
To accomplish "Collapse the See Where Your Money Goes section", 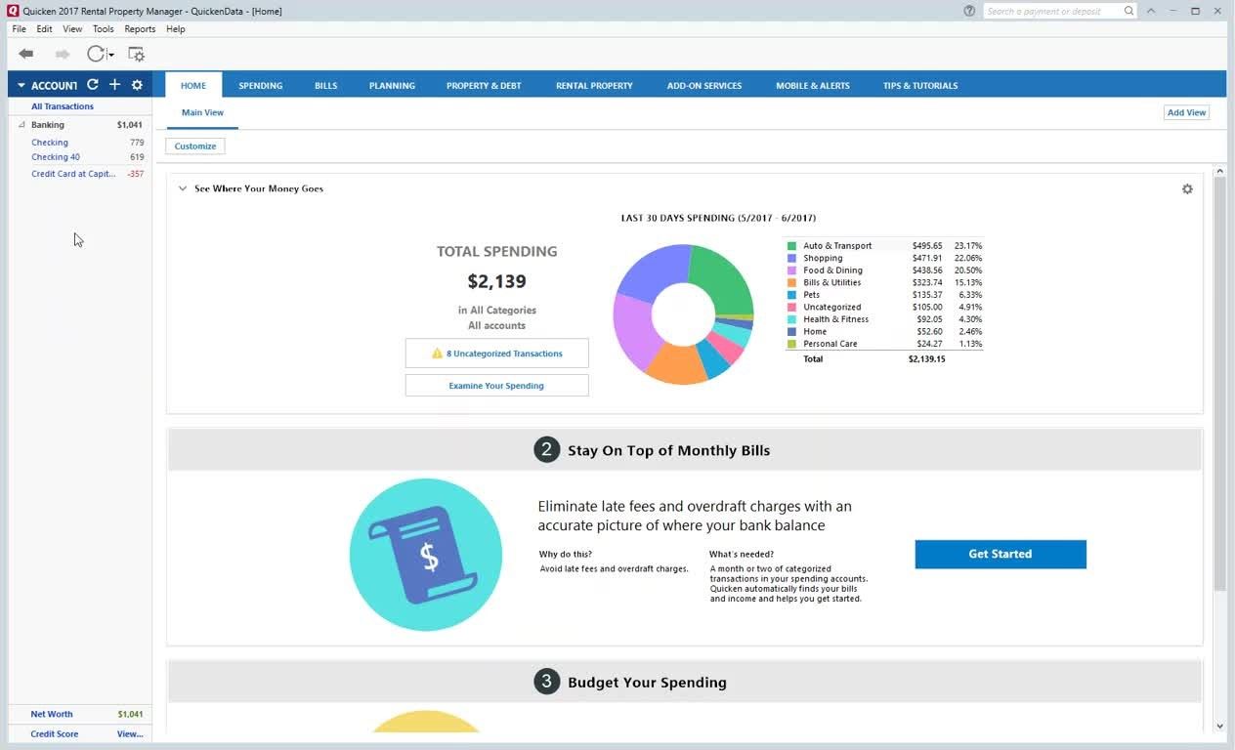I will tap(183, 188).
